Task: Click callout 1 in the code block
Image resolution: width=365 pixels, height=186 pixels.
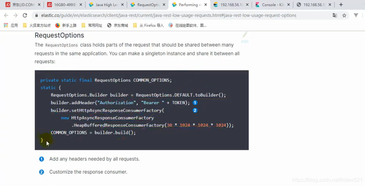Action: tap(195, 103)
